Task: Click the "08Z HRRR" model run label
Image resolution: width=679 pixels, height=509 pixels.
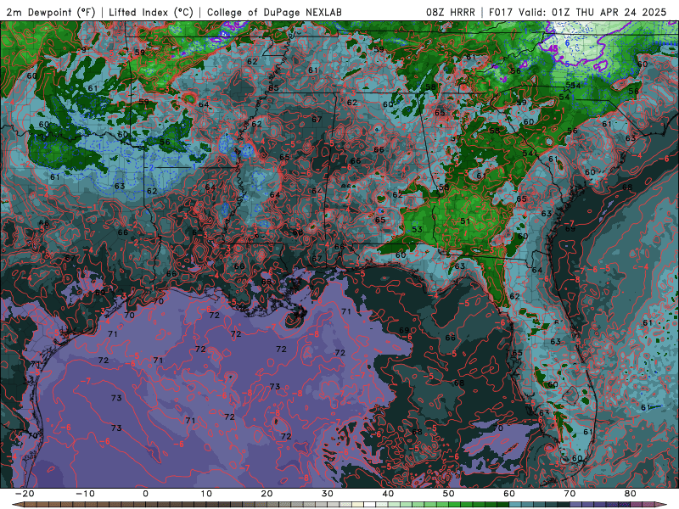Action: point(451,12)
